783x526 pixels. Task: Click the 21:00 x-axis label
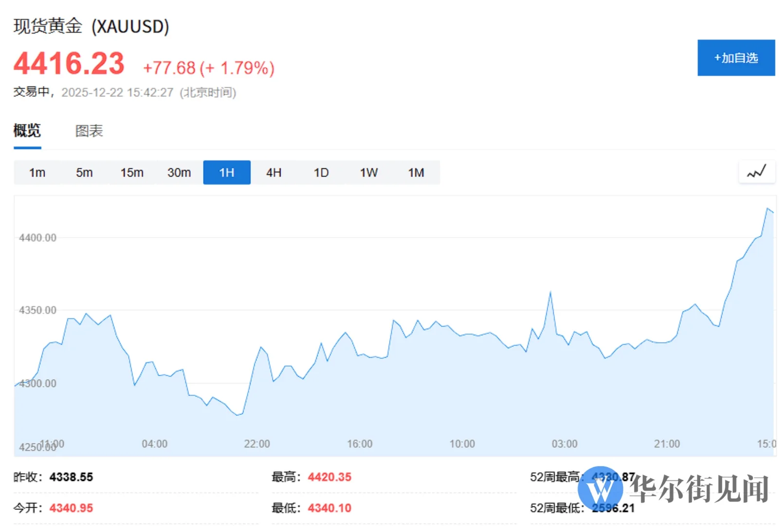[667, 444]
